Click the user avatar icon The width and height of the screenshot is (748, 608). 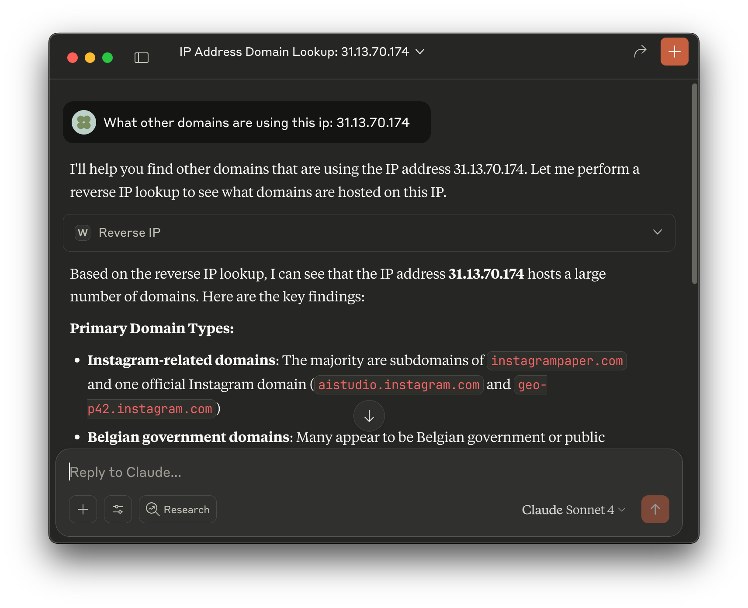pos(84,122)
